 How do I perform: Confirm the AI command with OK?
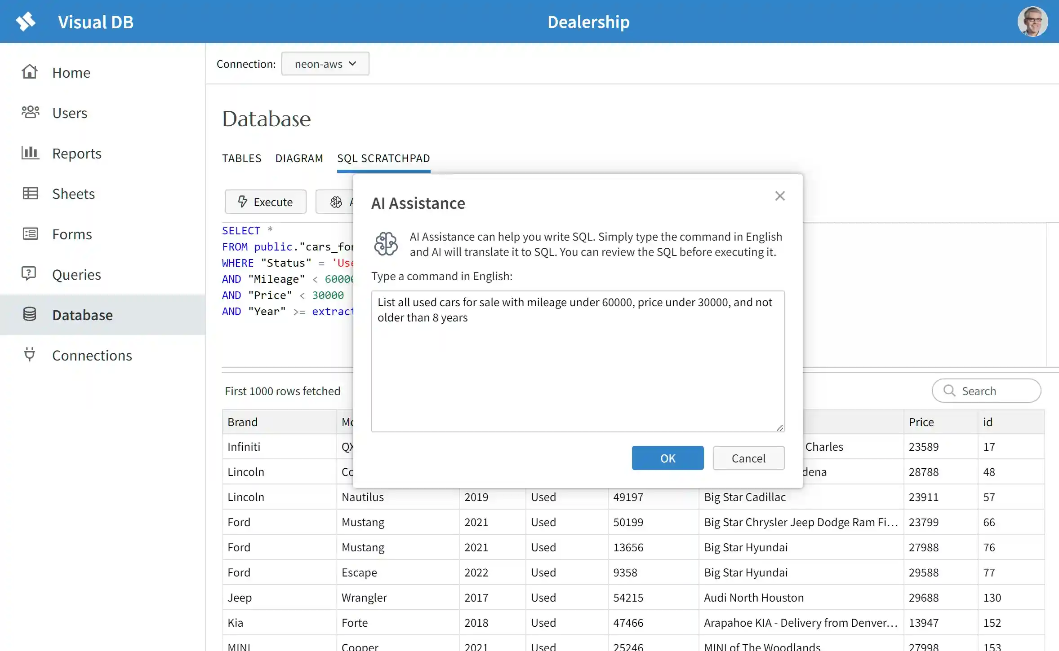tap(667, 458)
